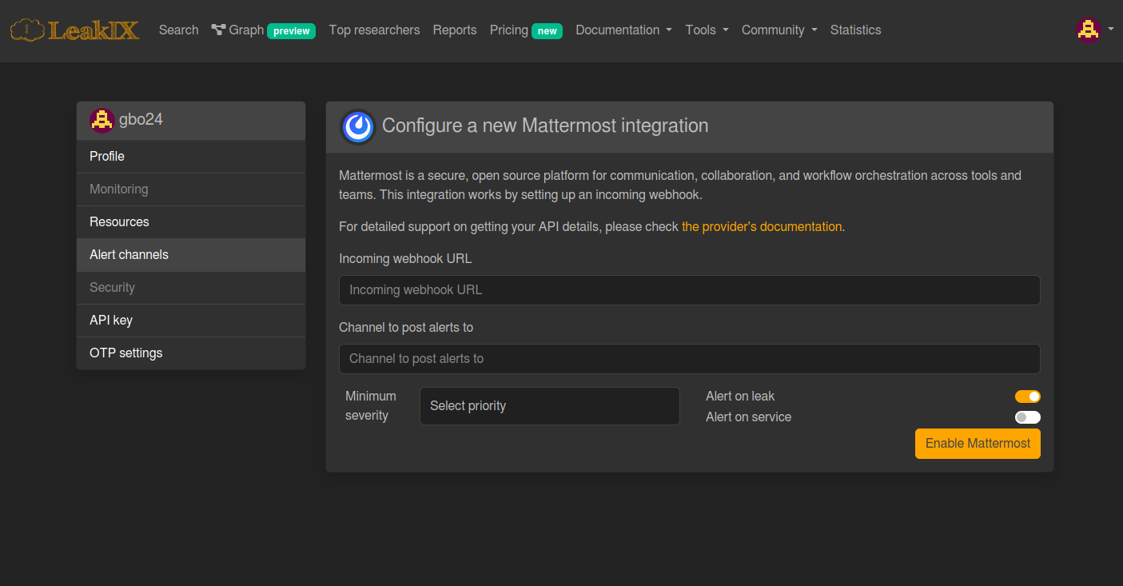Open API key in the sidebar
The image size is (1123, 586).
[x=191, y=321]
